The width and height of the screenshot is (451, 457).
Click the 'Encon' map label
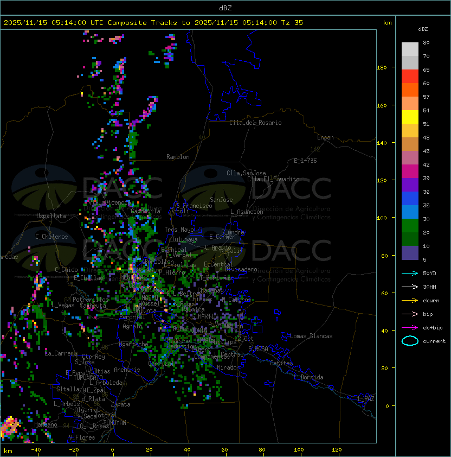point(325,137)
